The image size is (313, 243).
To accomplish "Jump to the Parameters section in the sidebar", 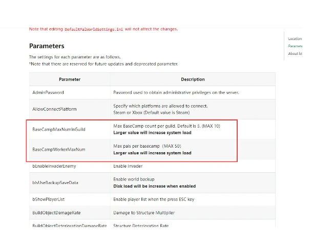I will [x=295, y=46].
